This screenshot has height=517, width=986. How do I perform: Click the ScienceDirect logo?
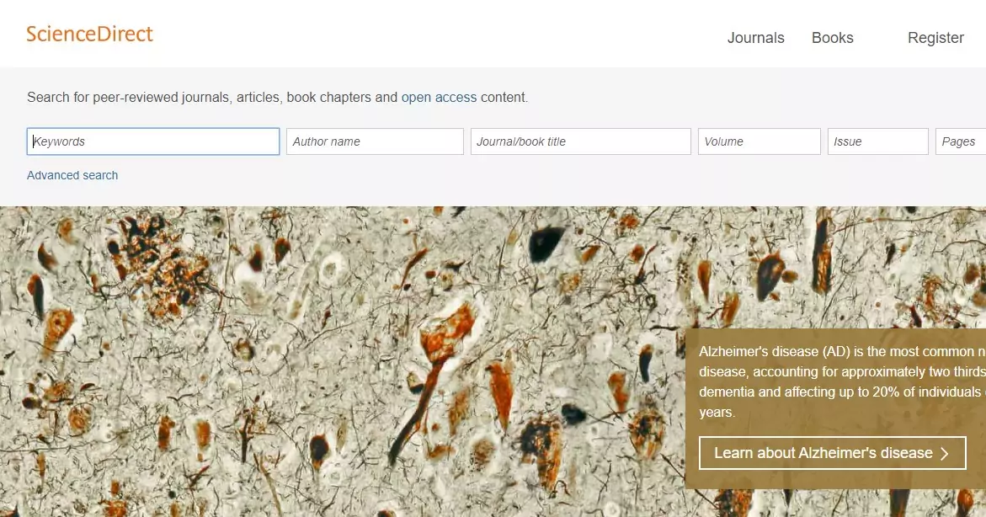89,34
